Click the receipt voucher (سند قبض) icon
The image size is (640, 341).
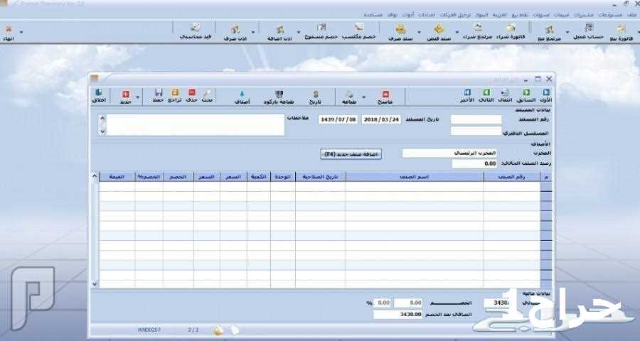[x=439, y=31]
